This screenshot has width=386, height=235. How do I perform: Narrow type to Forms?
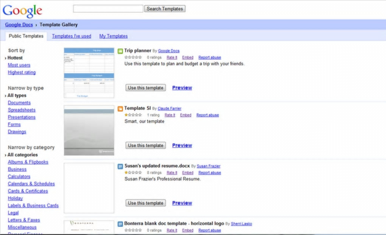tap(14, 125)
